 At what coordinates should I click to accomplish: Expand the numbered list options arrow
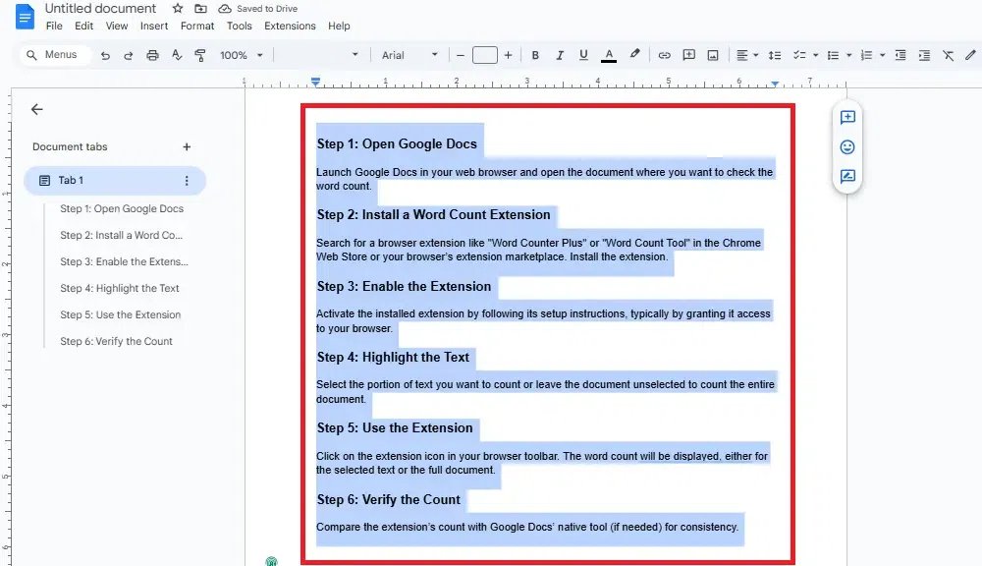(883, 55)
